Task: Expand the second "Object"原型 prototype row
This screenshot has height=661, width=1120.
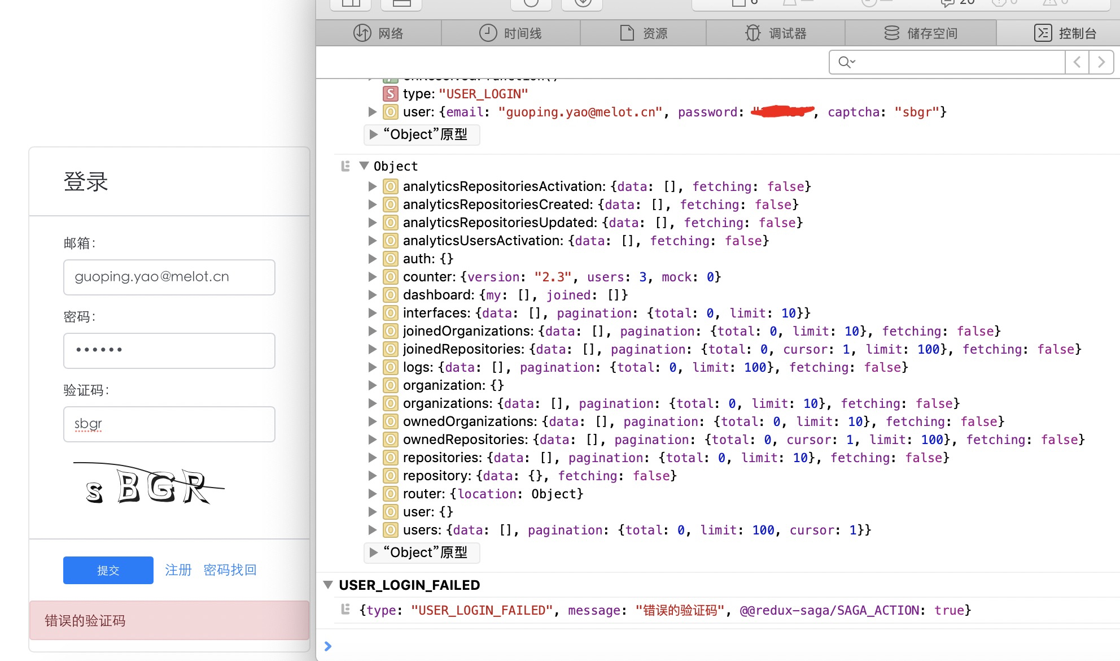Action: pos(373,553)
